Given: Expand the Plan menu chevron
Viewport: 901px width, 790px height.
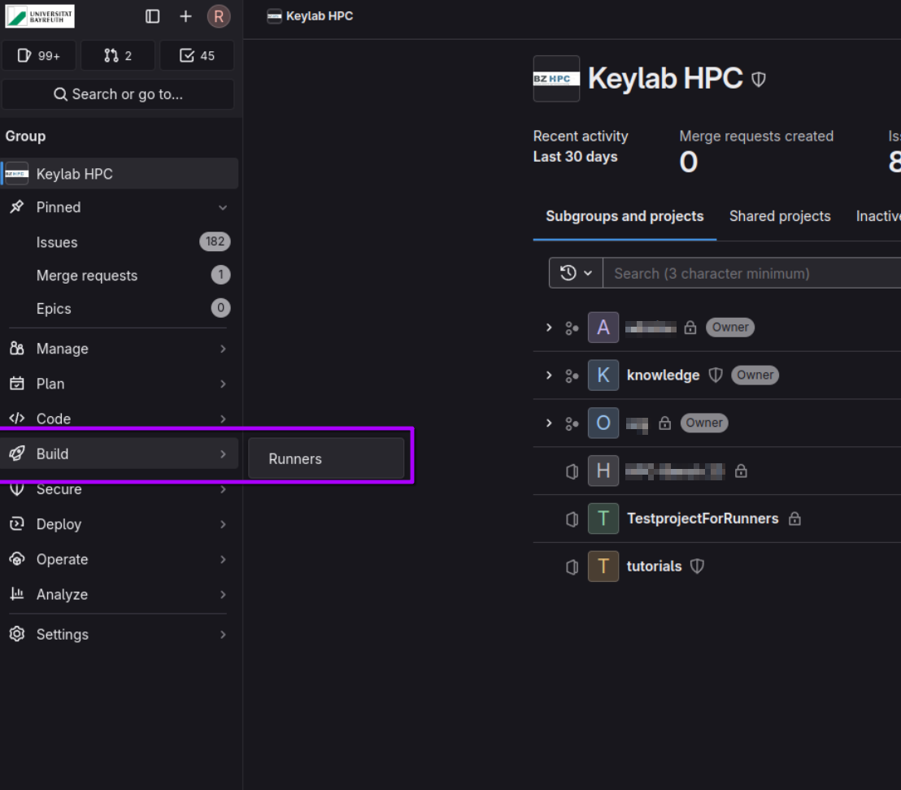Looking at the screenshot, I should [223, 384].
